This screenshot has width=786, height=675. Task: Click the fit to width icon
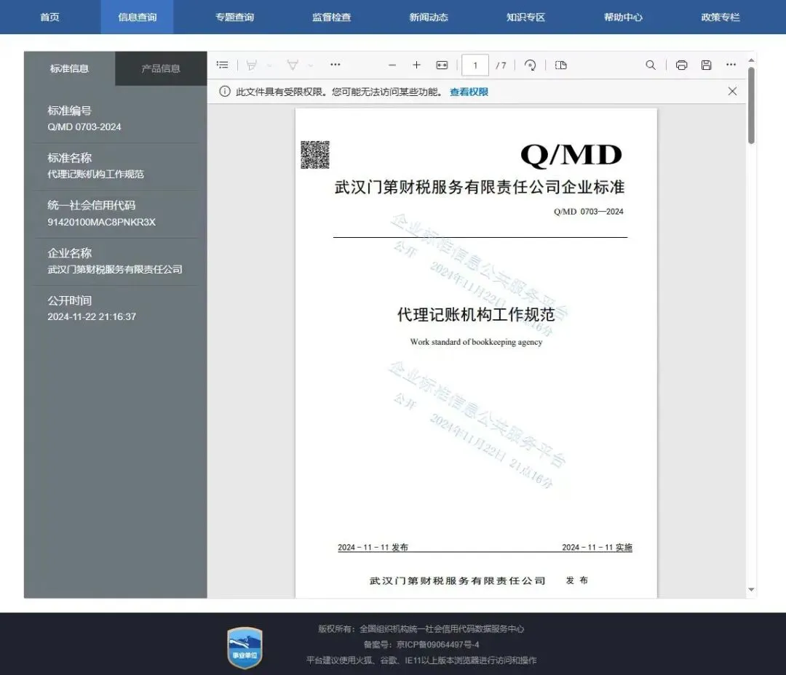442,65
